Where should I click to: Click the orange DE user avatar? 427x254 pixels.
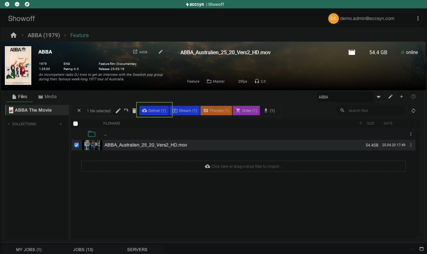click(333, 19)
